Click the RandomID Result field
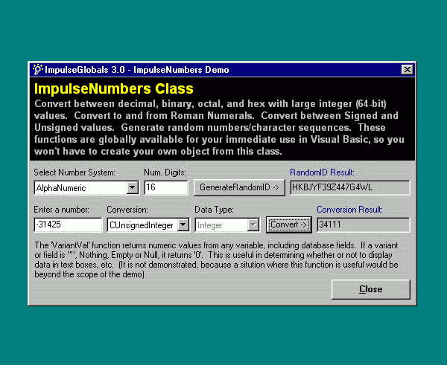Image resolution: width=447 pixels, height=365 pixels. click(350, 187)
